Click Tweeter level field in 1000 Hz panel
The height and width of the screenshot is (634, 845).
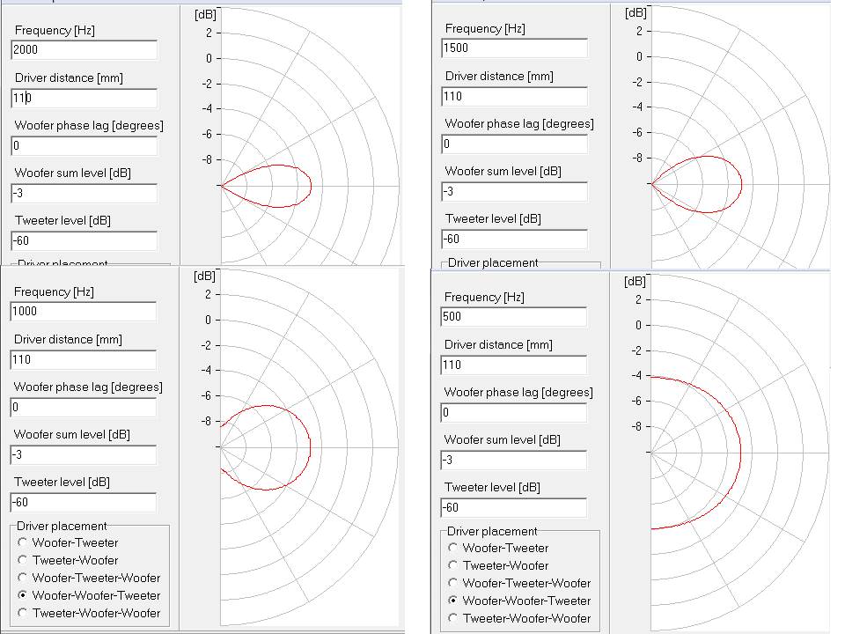(x=84, y=503)
